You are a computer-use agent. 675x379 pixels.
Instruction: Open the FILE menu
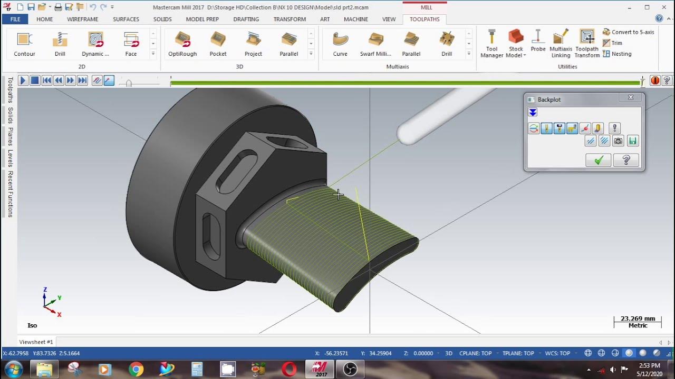(15, 19)
